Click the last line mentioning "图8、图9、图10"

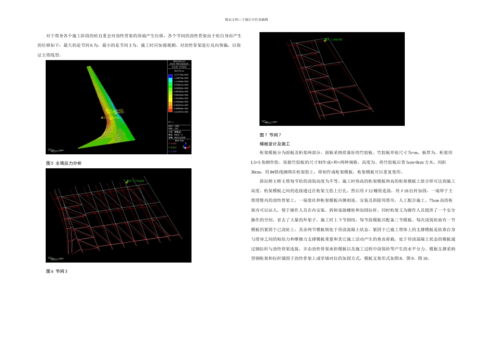(340, 258)
